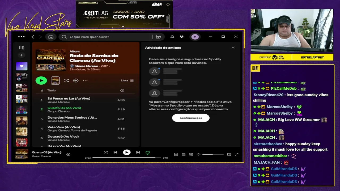This screenshot has height=191, width=340.
Task: Toggle the Now Playing view icon
Action: pos(176,154)
